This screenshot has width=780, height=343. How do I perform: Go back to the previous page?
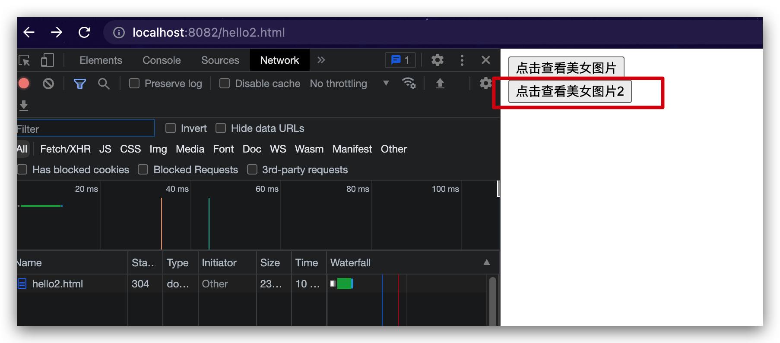click(x=29, y=32)
